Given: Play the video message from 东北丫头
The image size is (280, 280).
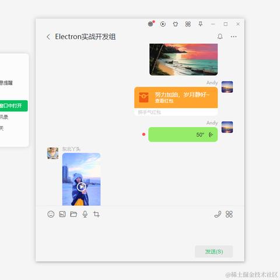Looking at the screenshot, I should pos(81,187).
